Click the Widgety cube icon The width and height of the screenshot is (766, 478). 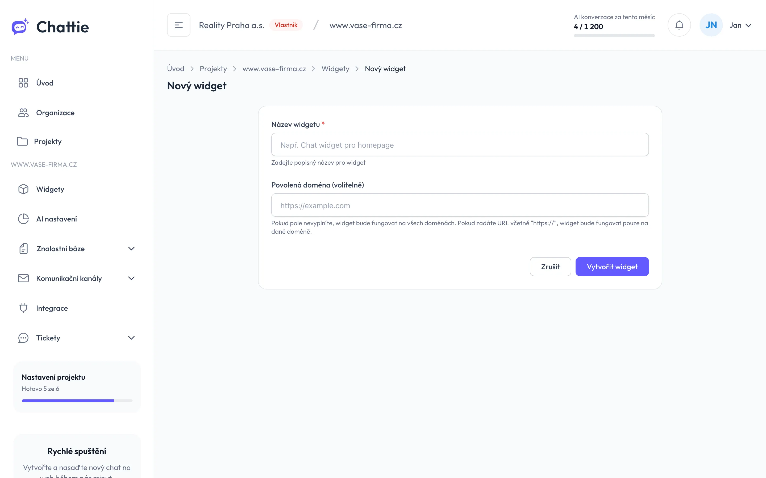point(23,189)
